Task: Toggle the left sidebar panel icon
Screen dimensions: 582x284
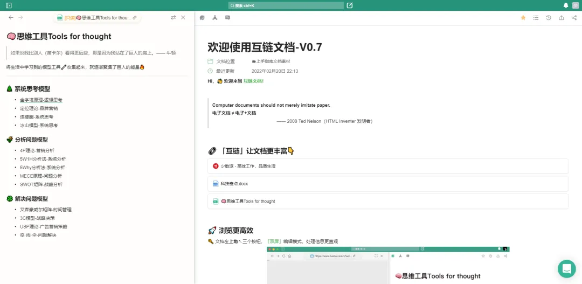Action: [9, 5]
